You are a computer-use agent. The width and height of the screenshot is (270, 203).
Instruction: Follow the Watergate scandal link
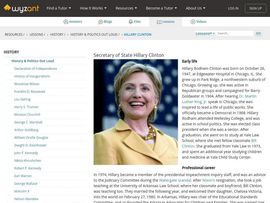coord(175,180)
